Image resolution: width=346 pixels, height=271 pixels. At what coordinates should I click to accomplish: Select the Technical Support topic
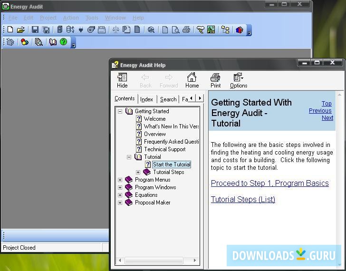164,149
